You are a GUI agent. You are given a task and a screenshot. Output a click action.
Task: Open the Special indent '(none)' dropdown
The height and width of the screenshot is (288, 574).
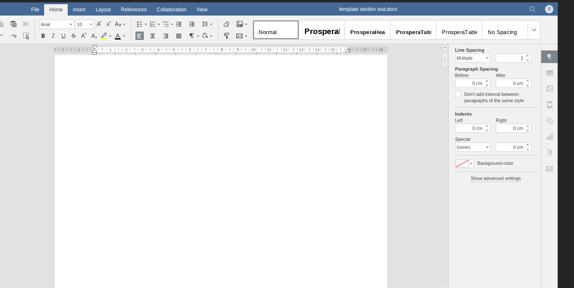coord(473,147)
